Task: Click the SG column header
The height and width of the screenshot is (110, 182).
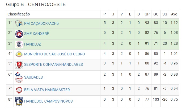Action: tap(164, 14)
